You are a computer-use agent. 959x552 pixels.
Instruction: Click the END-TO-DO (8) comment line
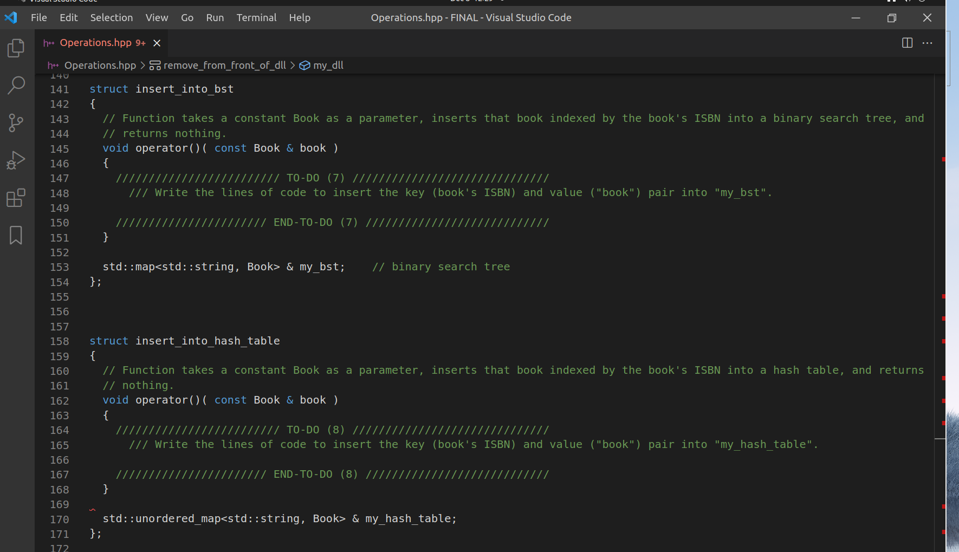point(332,474)
